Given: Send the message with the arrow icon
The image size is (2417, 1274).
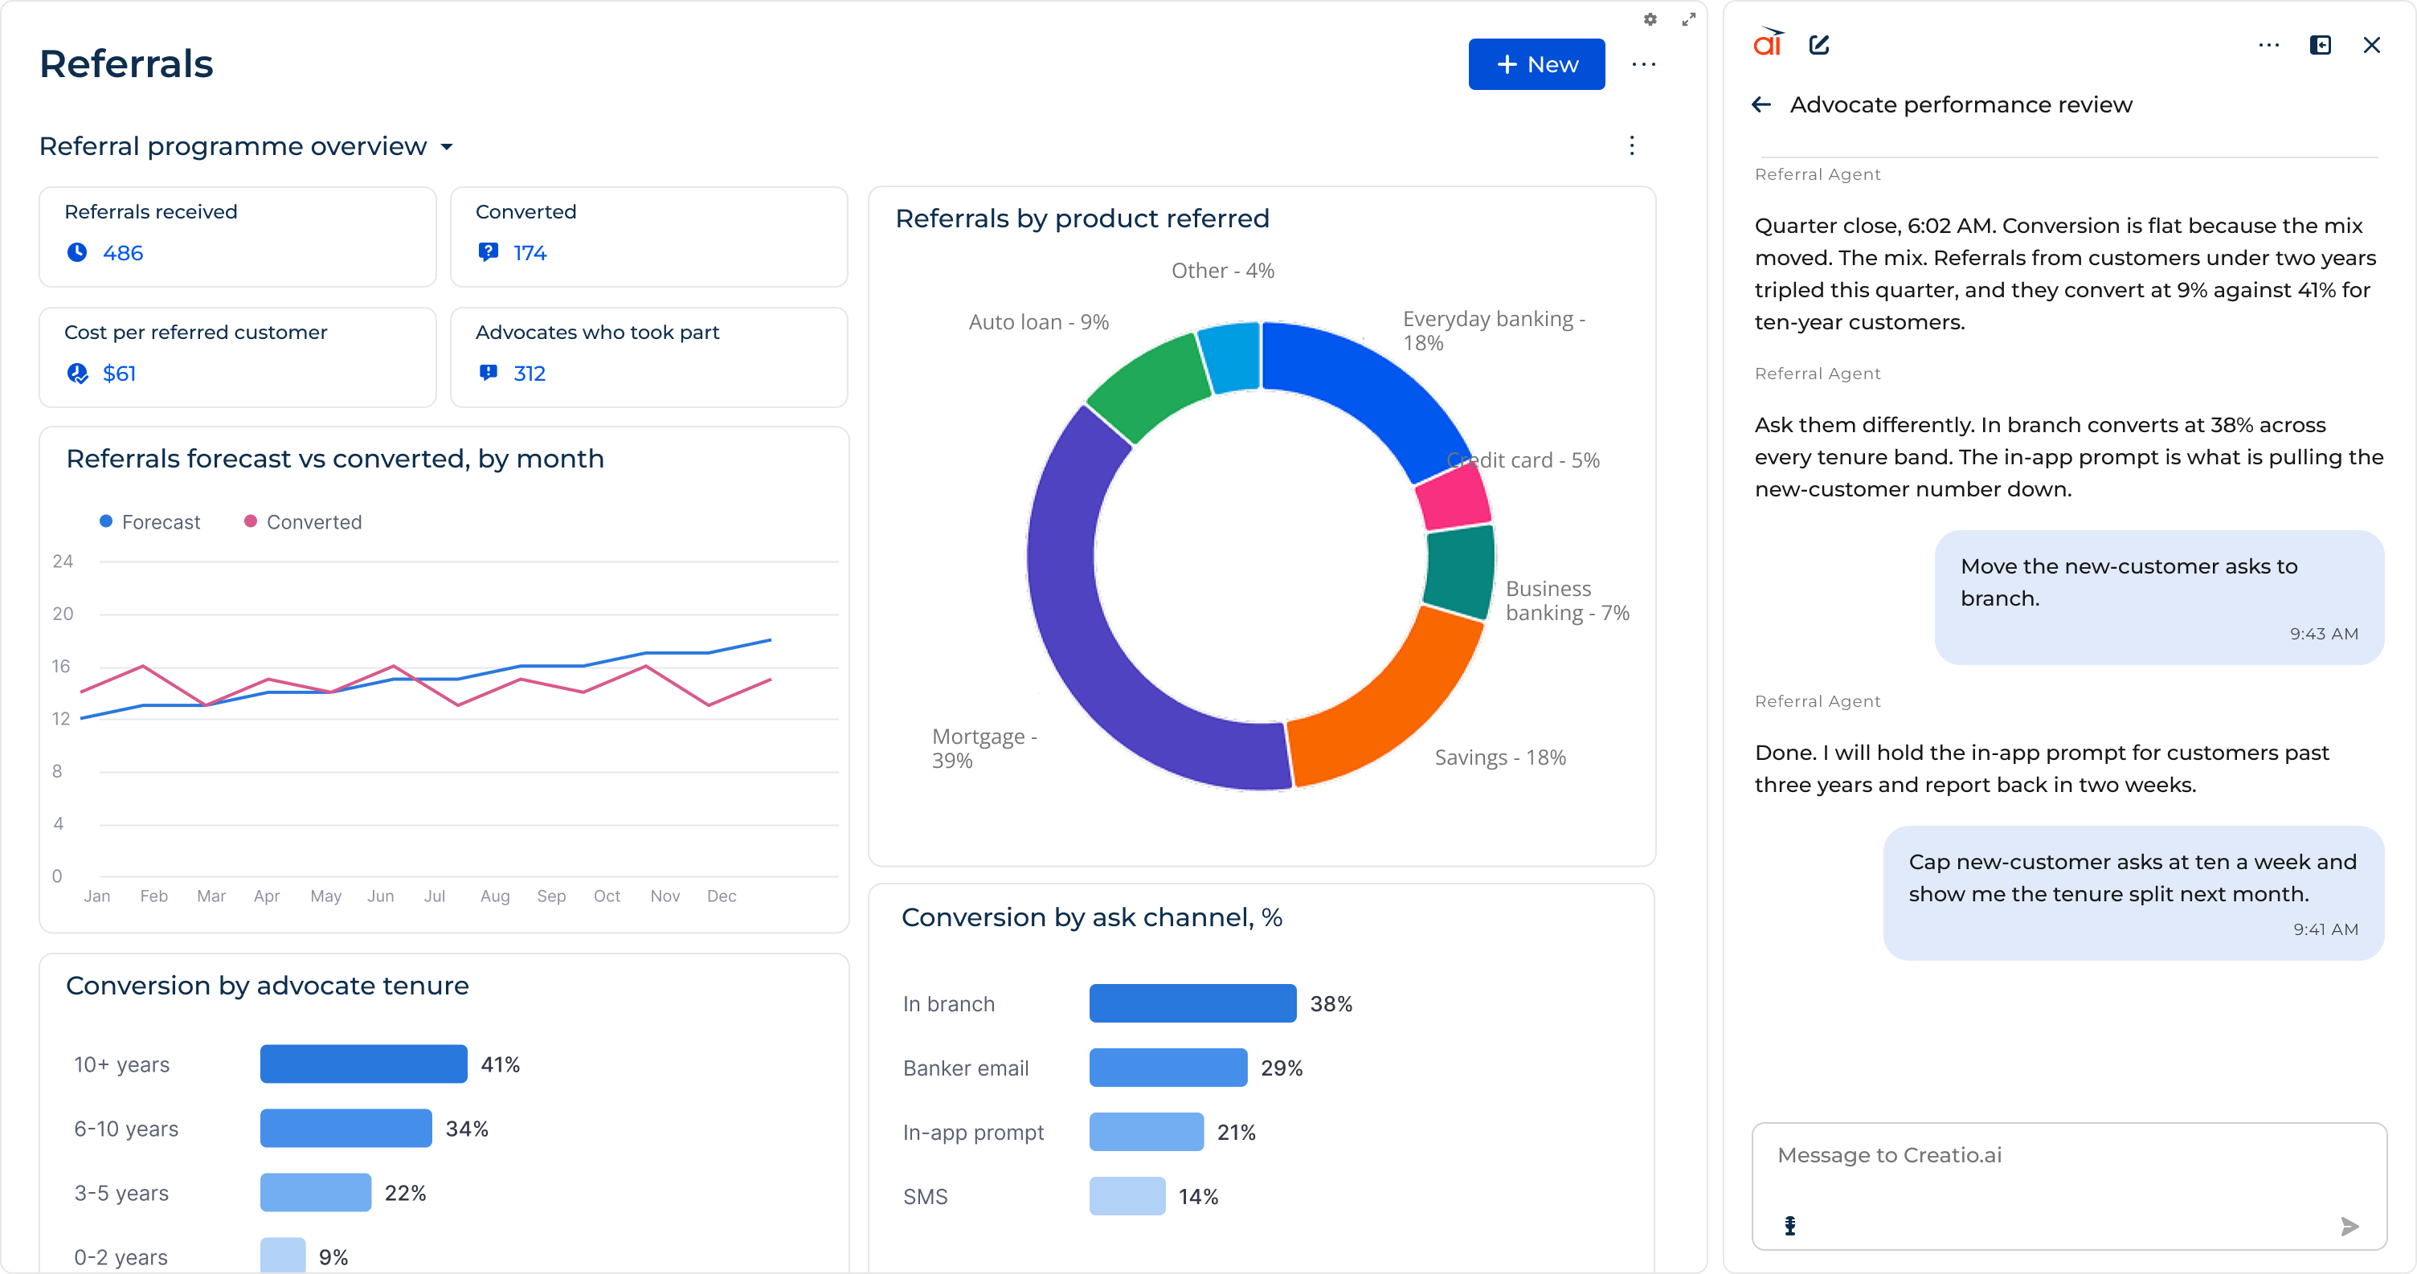Looking at the screenshot, I should (x=2350, y=1226).
